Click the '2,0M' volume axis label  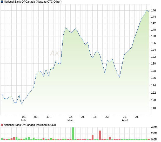click(x=154, y=133)
